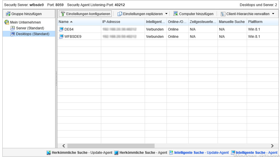This screenshot has width=280, height=157.
Task: Select Desktops (Standard) group
Action: 32,34
